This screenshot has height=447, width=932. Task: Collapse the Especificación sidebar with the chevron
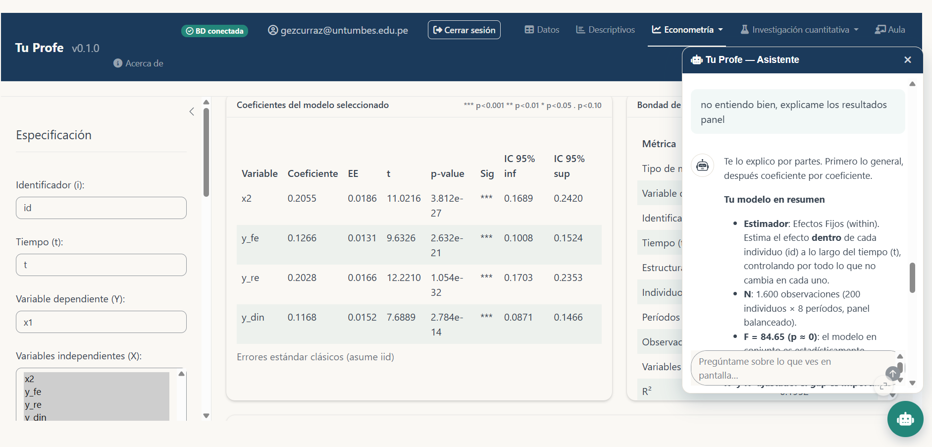[x=192, y=112]
